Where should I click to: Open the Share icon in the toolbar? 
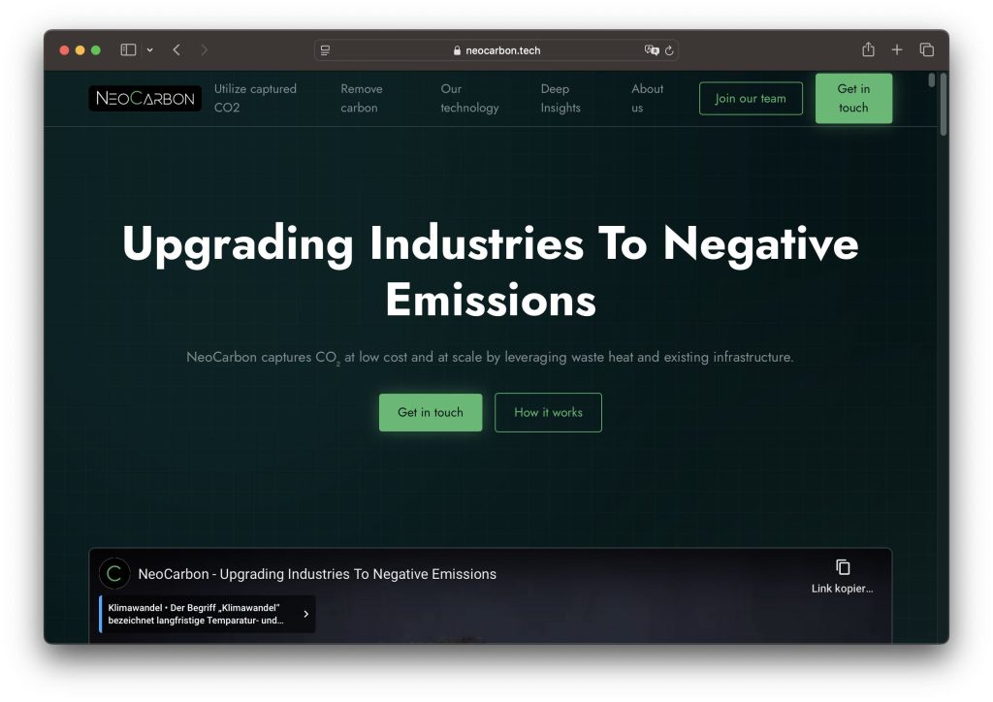click(868, 49)
